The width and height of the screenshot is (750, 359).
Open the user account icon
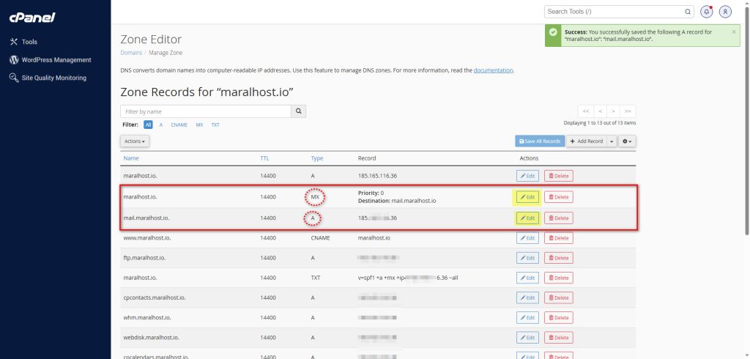725,12
